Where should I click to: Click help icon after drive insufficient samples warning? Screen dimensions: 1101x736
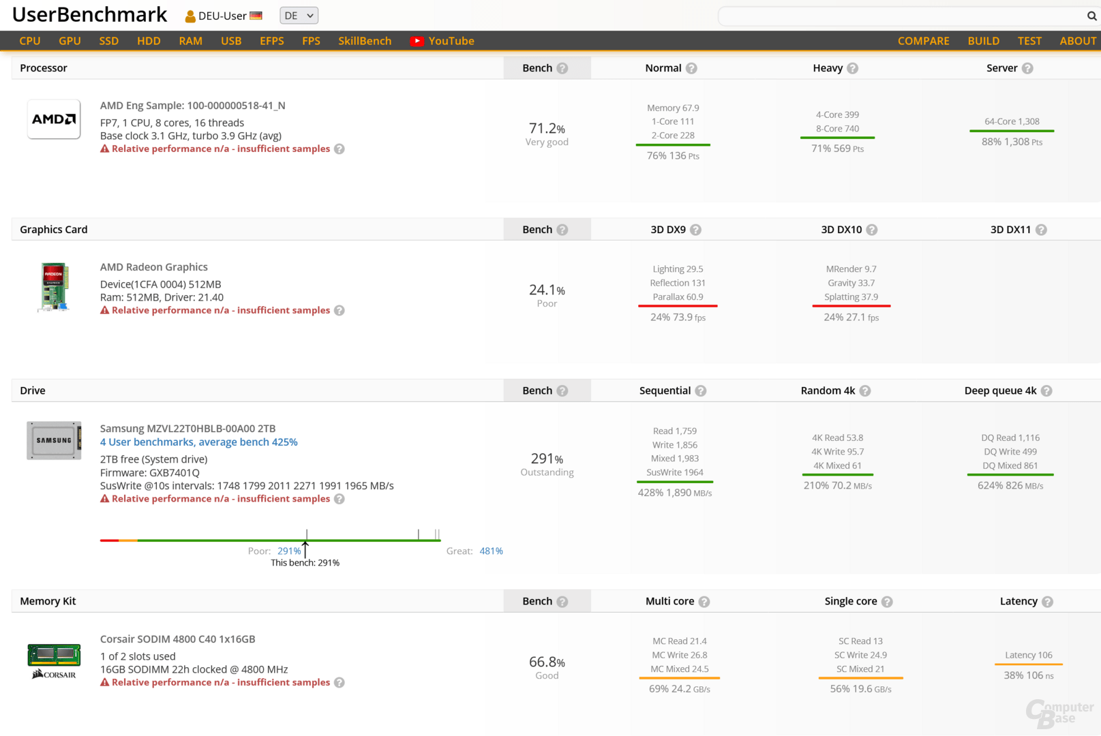click(x=340, y=499)
